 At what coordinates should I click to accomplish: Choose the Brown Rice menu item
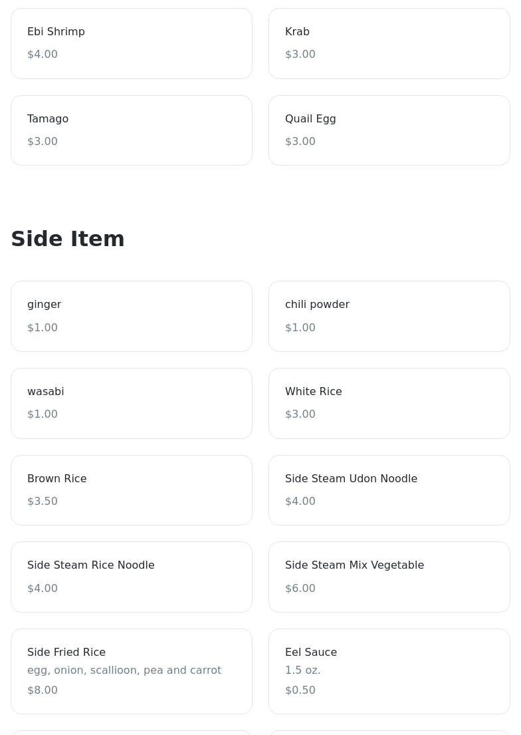click(x=131, y=490)
